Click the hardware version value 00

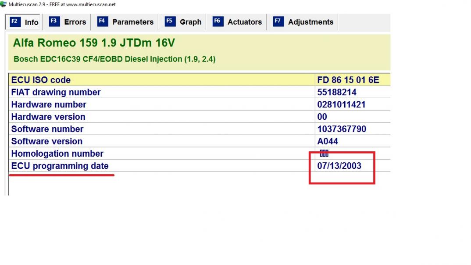pyautogui.click(x=322, y=117)
